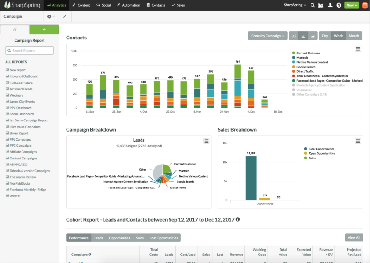Click the View All button

pos(353,238)
